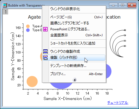Select テンプレートの新規保存... entry
Screen dimensions: 139x109
click(x=74, y=66)
